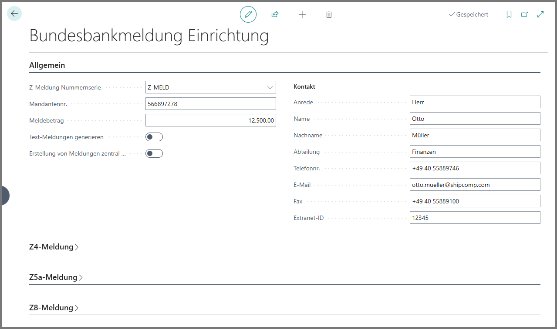The image size is (557, 329).
Task: Click the Z-Meldung Nummernserie label
Action: 65,87
